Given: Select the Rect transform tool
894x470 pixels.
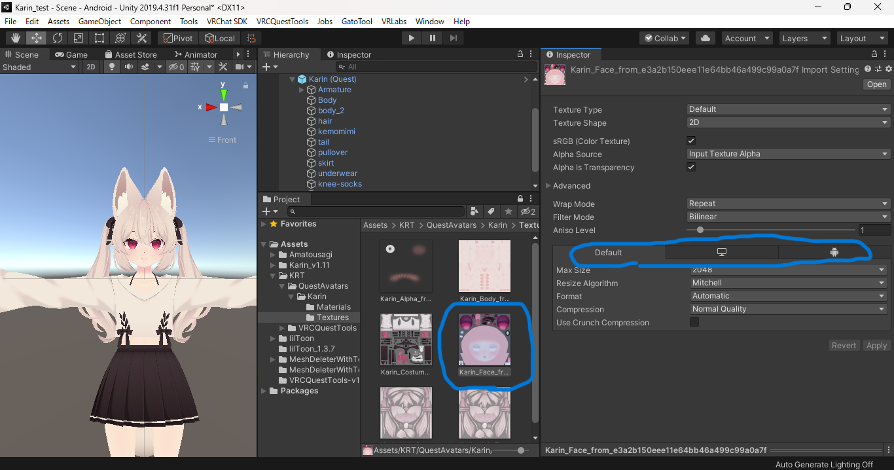Looking at the screenshot, I should click(x=99, y=38).
